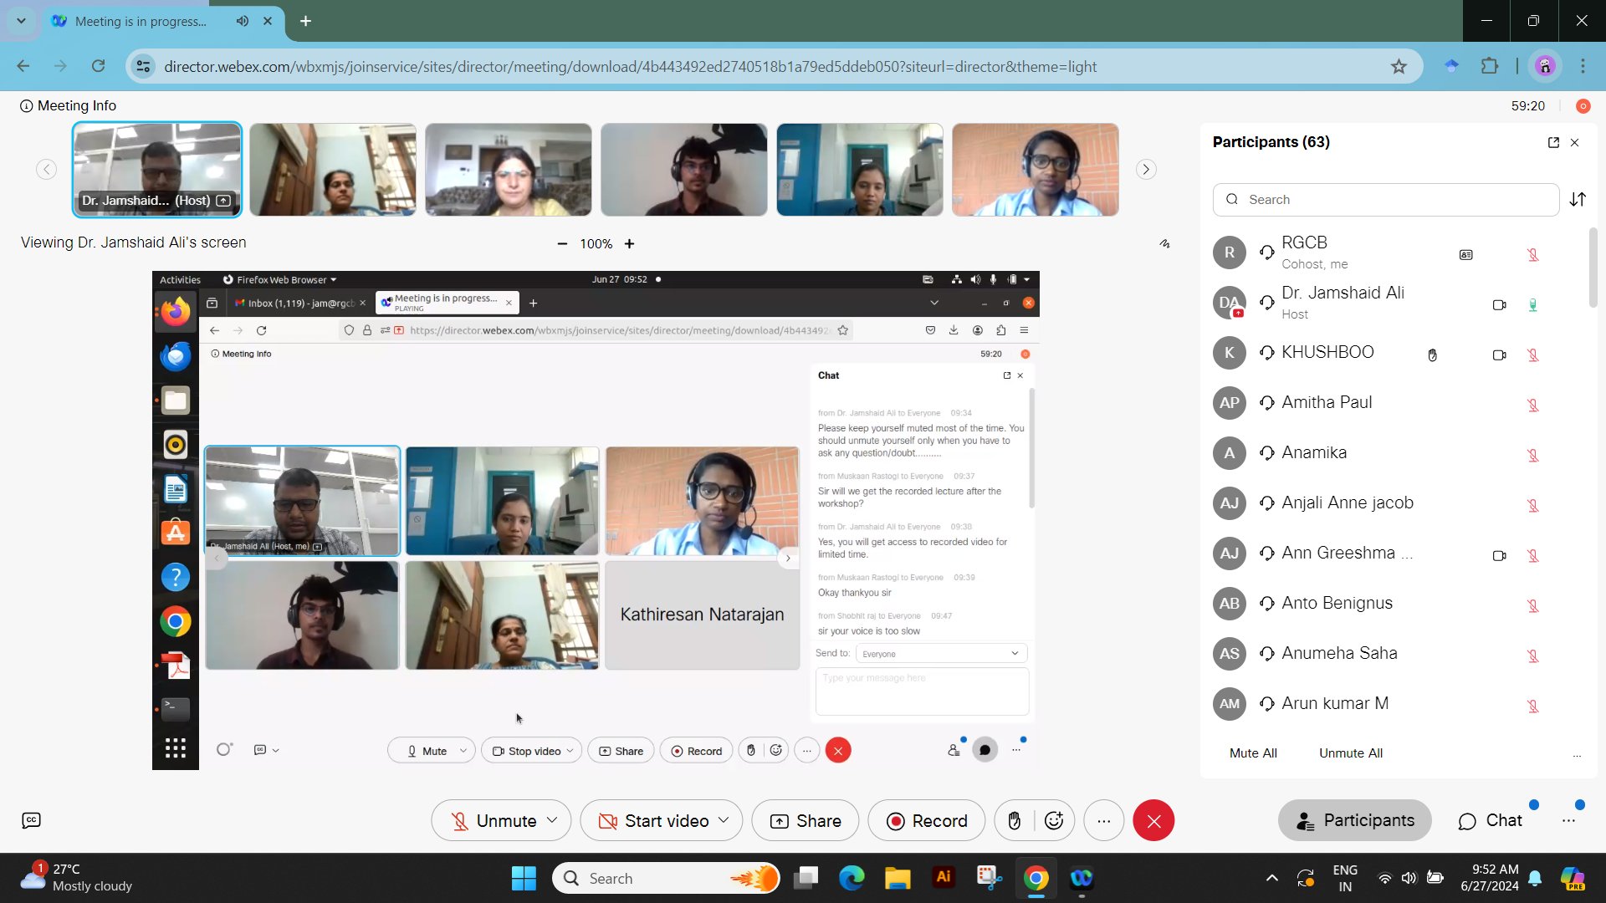Click RGCB's closed caption icon
Screen dimensions: 1606x903
click(1466, 254)
